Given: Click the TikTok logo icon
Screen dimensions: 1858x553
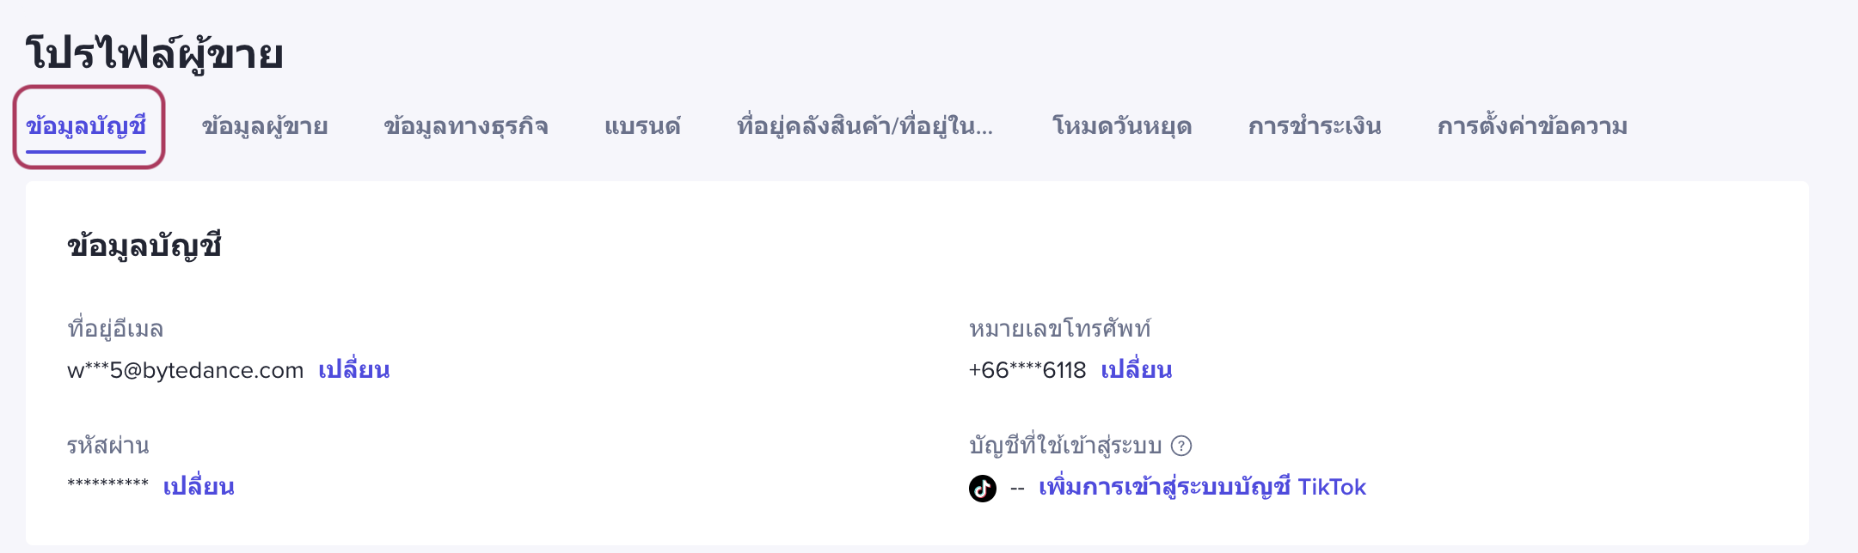Looking at the screenshot, I should 983,489.
